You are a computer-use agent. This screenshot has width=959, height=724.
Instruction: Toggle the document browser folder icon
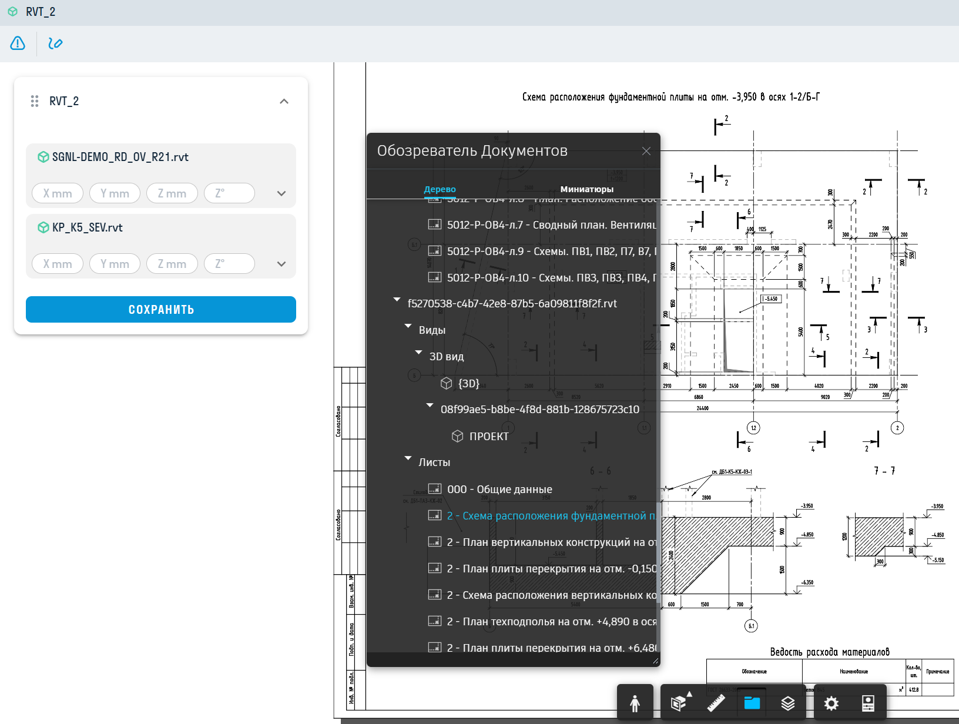pyautogui.click(x=752, y=703)
